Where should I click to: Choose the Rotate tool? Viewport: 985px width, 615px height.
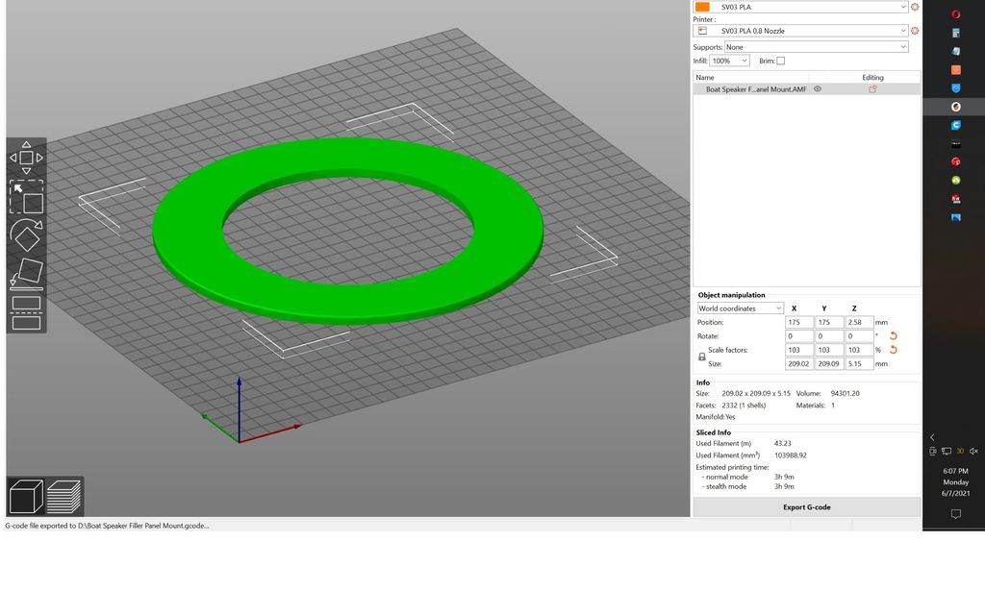tap(26, 236)
